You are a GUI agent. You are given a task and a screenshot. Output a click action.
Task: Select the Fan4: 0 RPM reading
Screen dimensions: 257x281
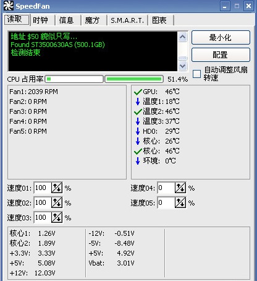click(28, 121)
